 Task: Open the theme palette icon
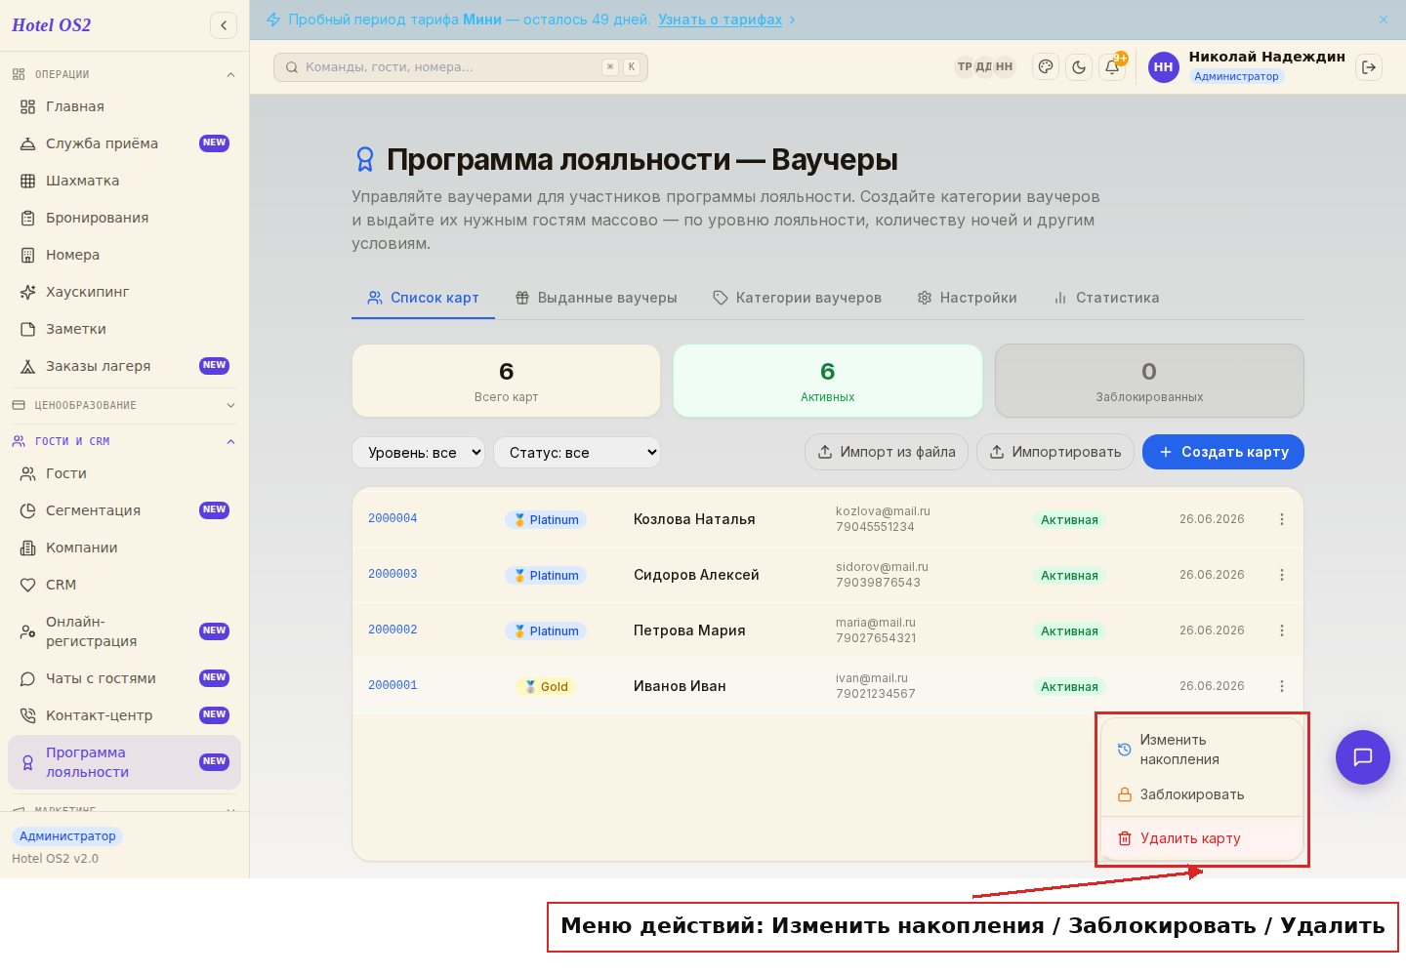[1046, 67]
